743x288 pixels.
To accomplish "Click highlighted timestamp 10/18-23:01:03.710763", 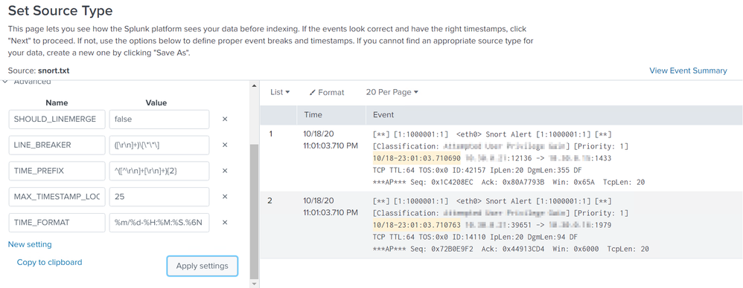I will [x=416, y=225].
